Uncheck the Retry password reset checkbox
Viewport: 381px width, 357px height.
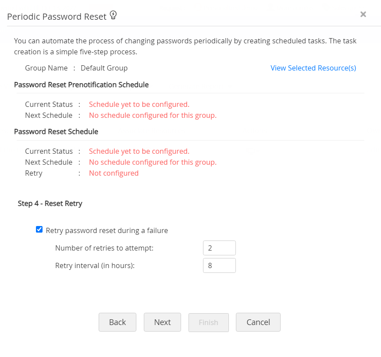pyautogui.click(x=39, y=230)
